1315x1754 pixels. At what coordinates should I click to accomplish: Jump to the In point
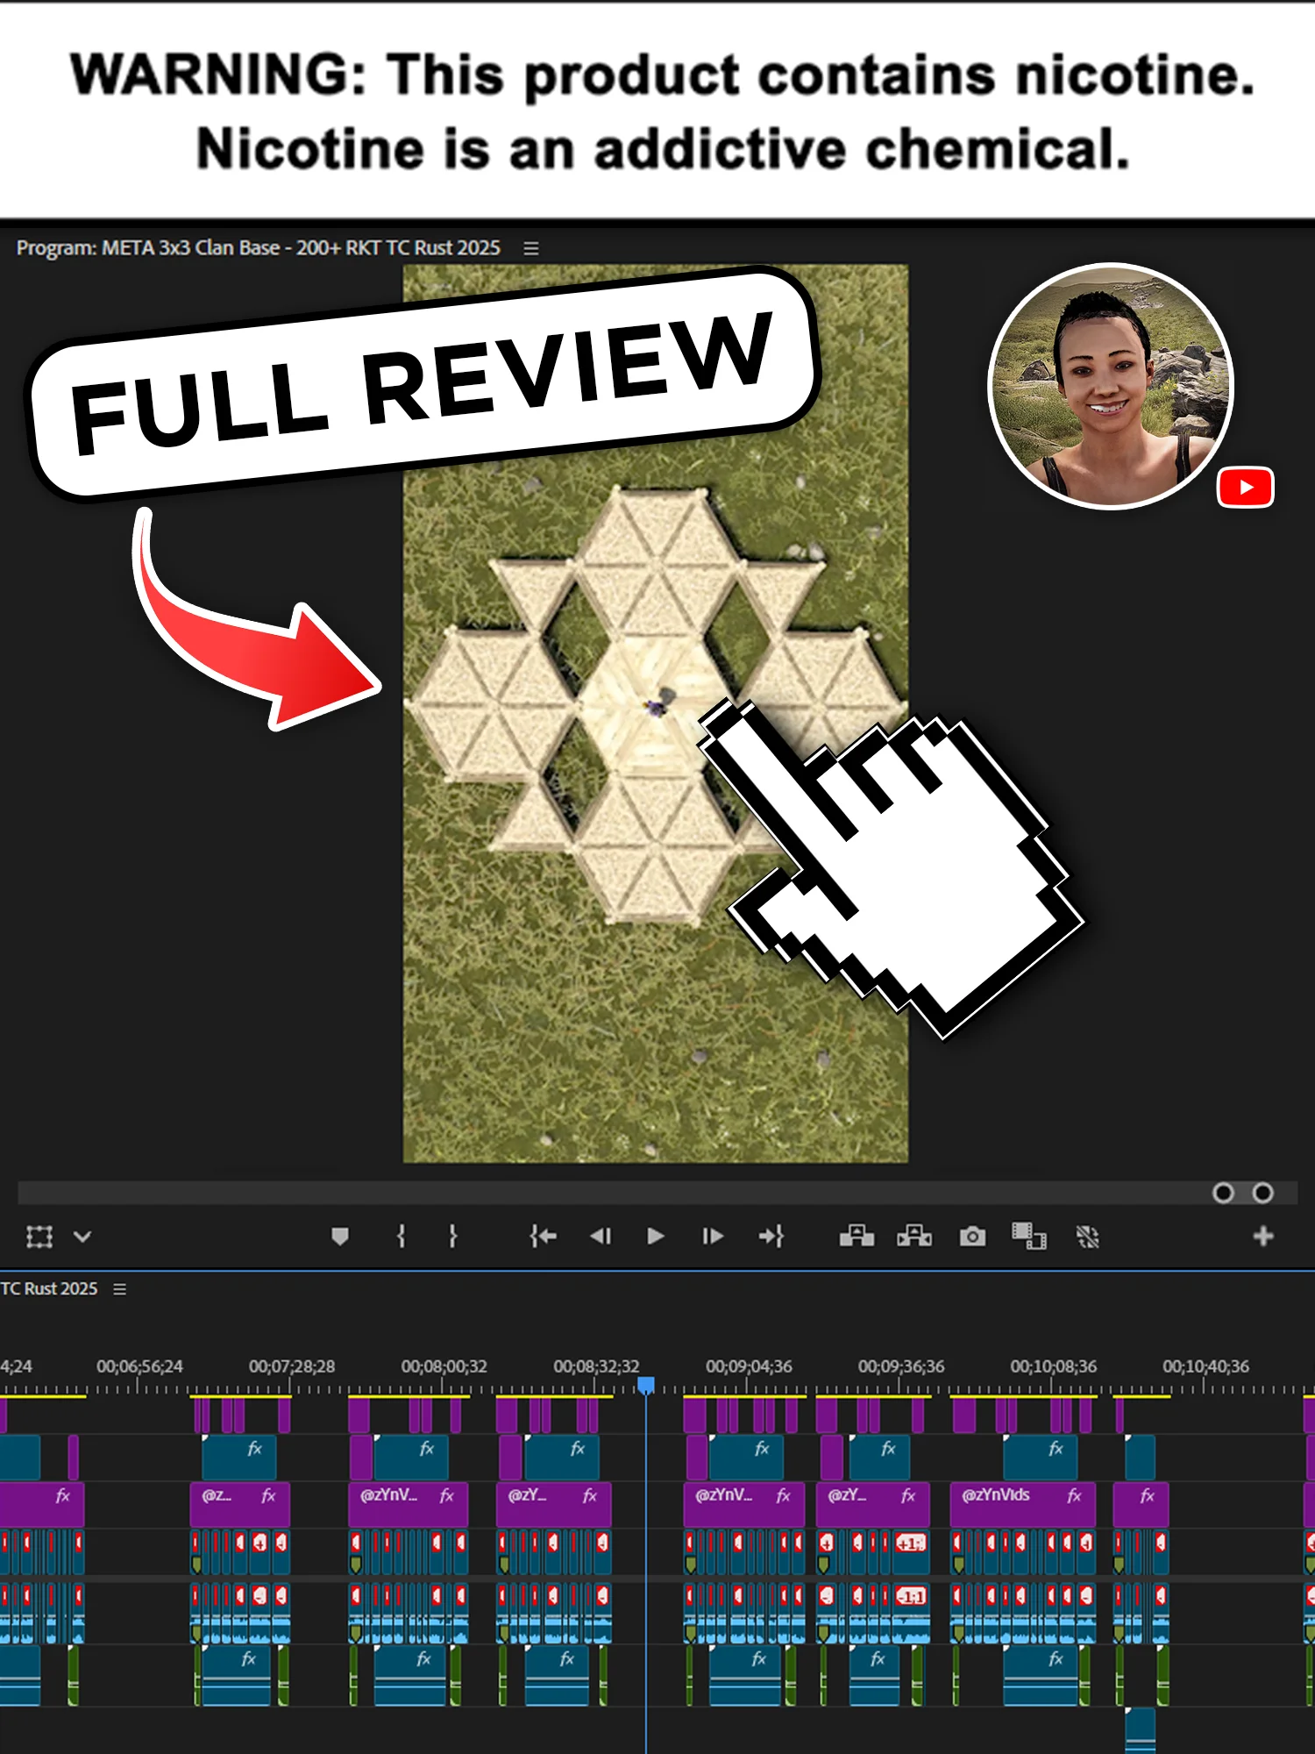(x=543, y=1237)
